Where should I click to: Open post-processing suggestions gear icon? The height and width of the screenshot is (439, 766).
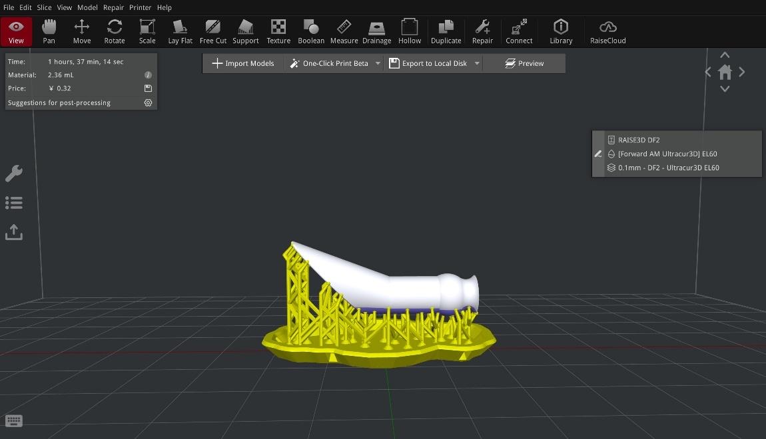point(148,103)
